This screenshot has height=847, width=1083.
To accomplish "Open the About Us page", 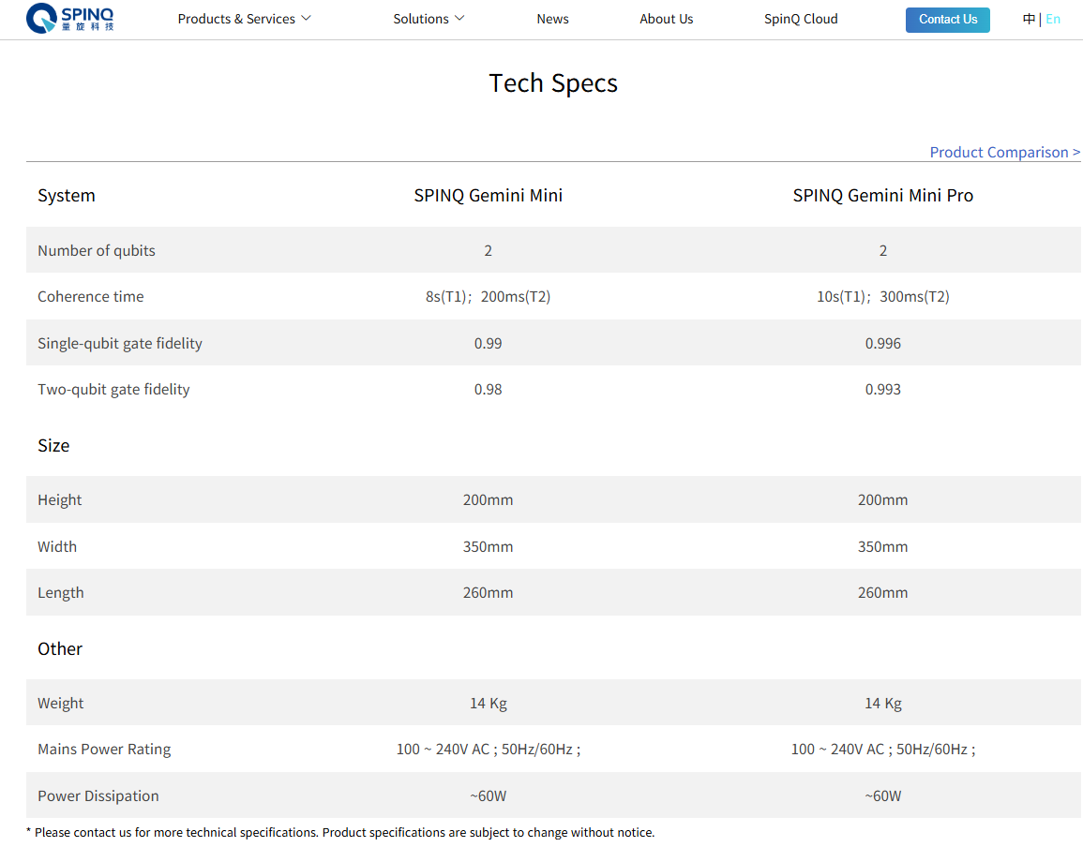I will 666,19.
